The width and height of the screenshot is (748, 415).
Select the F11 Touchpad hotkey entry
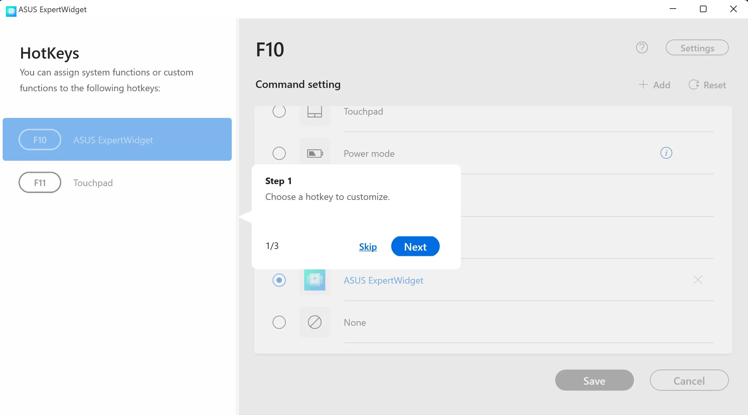pos(117,182)
